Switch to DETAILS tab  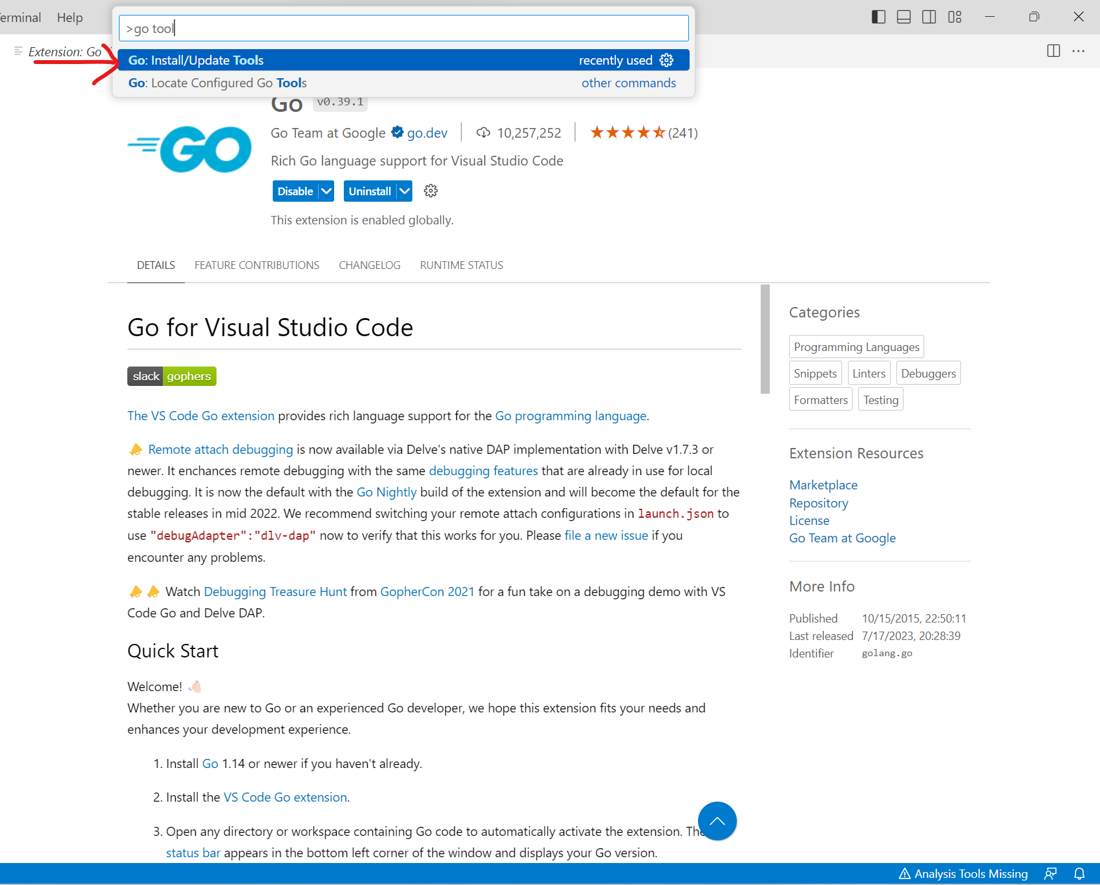(x=156, y=265)
